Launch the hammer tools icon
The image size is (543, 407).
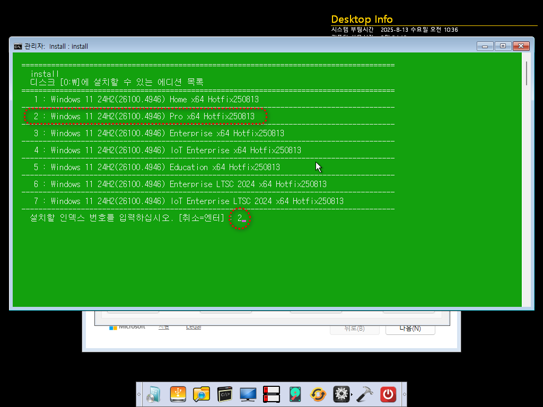365,394
